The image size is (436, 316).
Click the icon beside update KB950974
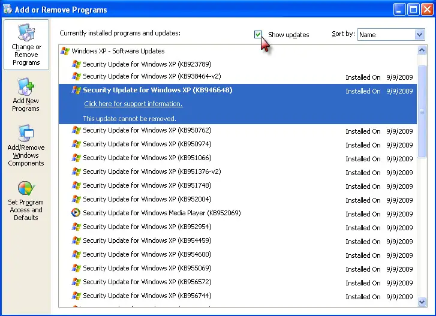tap(76, 144)
